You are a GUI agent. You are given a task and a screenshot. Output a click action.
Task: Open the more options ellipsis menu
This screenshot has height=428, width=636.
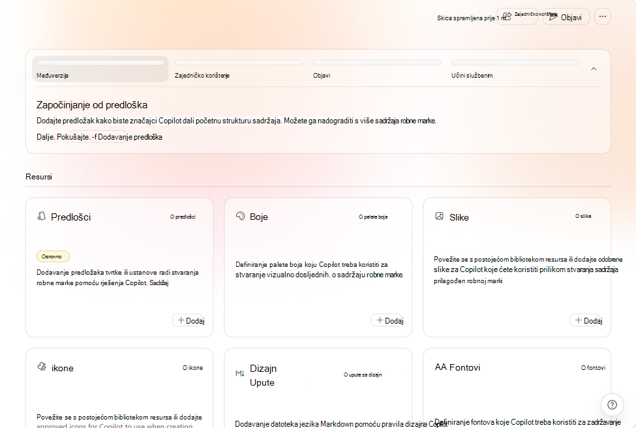click(x=602, y=16)
